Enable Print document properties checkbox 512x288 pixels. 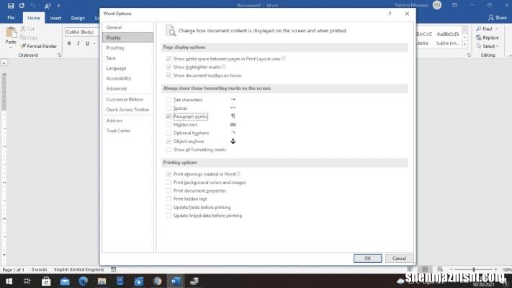[169, 190]
